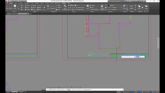Expand the Properties panel
The height and width of the screenshot is (93, 165).
111,12
